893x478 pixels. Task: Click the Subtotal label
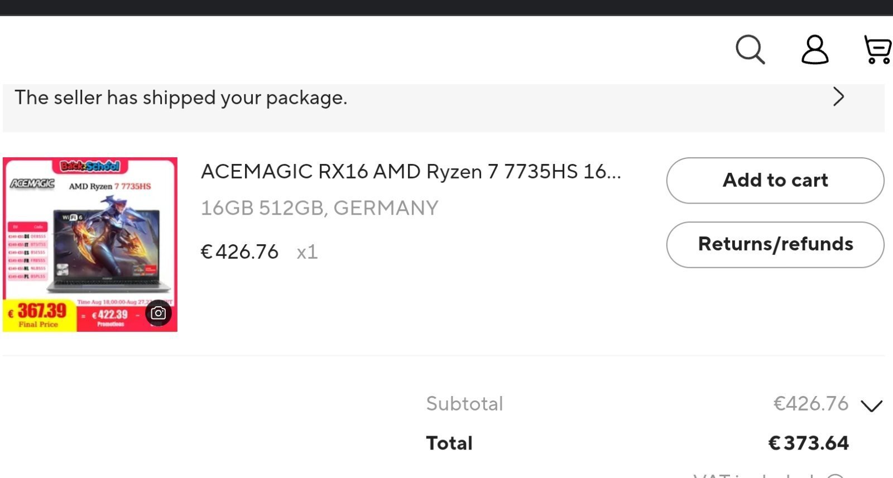point(464,404)
